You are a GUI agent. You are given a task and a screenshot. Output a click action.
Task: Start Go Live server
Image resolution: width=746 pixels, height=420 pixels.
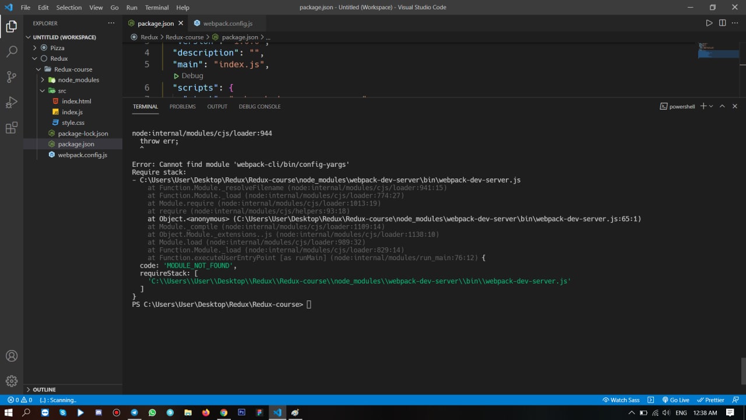tap(675, 400)
